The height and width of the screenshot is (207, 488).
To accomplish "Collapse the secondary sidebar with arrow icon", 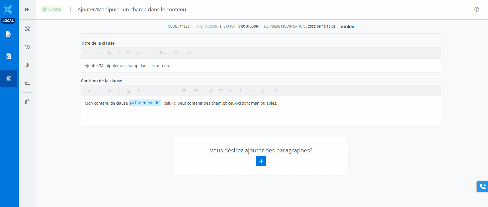I will tap(27, 9).
